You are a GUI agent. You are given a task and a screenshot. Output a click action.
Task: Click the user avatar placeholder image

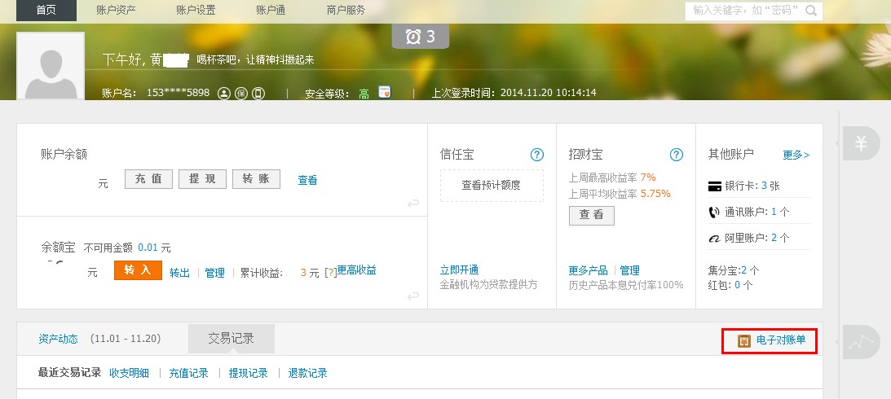[51, 66]
